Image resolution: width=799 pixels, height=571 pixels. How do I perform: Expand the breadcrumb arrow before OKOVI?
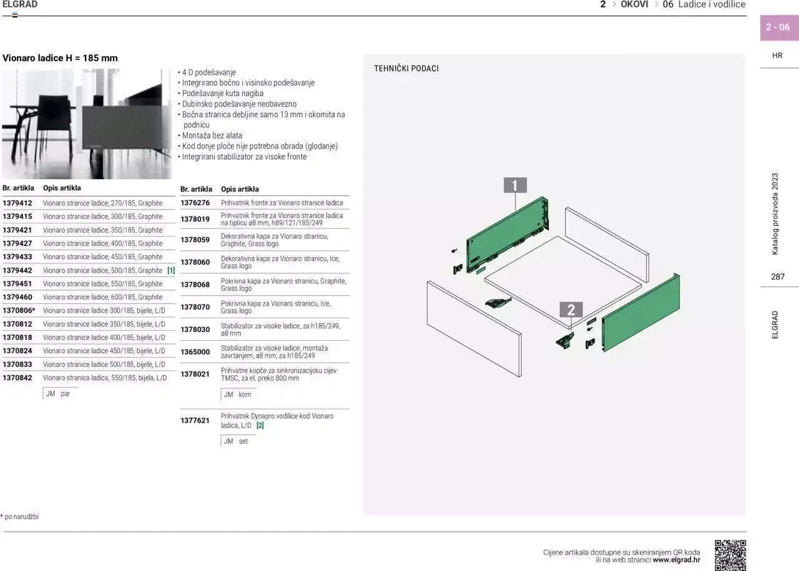(613, 4)
